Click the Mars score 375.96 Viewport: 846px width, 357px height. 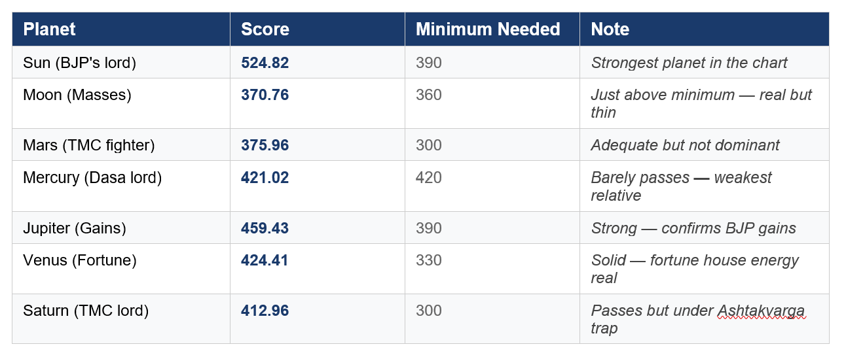tap(265, 145)
